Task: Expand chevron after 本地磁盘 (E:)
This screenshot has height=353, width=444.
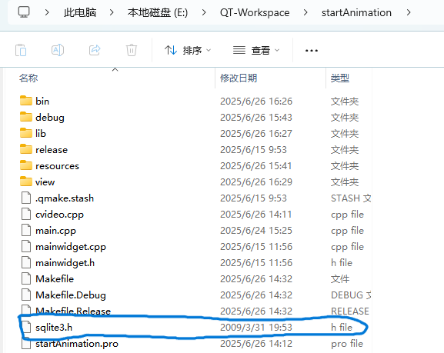Action: (204, 12)
